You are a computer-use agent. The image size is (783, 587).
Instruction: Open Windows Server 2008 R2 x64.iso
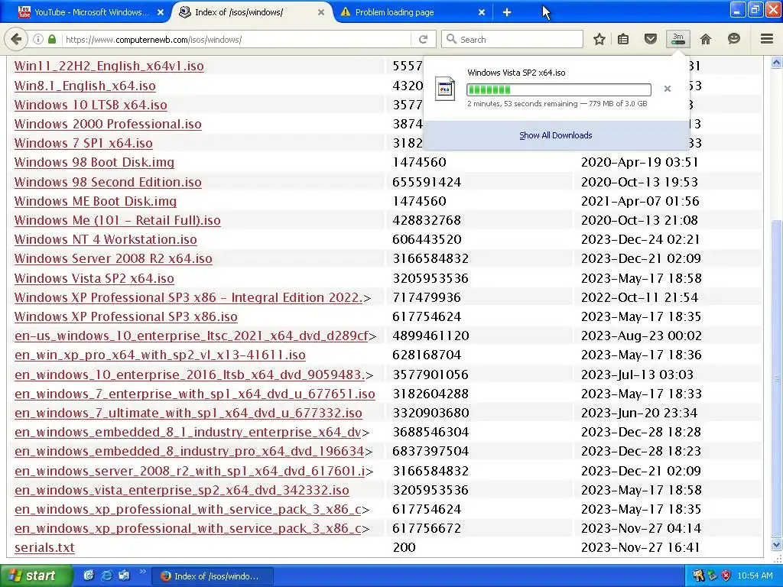(x=113, y=258)
